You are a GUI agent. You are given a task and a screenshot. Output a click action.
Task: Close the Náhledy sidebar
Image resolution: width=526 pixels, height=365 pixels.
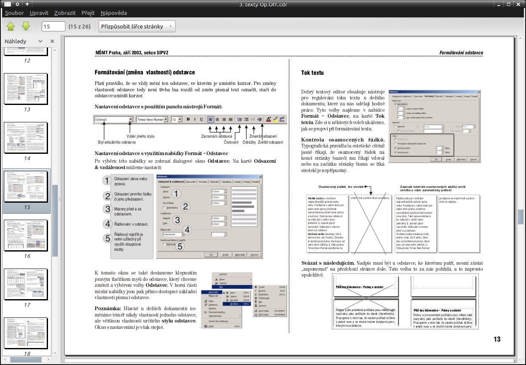(52, 41)
